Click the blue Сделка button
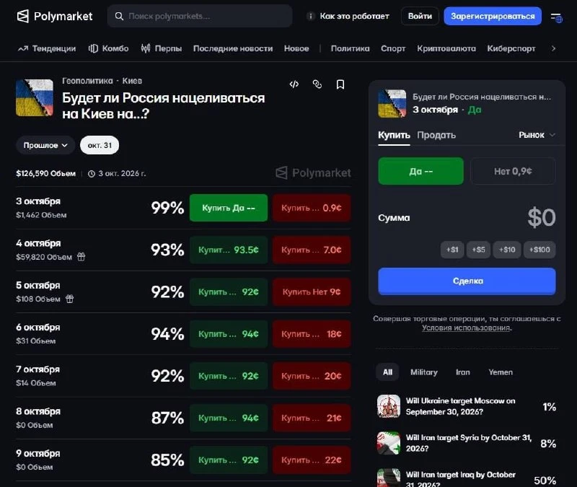This screenshot has height=487, width=577. tap(467, 281)
